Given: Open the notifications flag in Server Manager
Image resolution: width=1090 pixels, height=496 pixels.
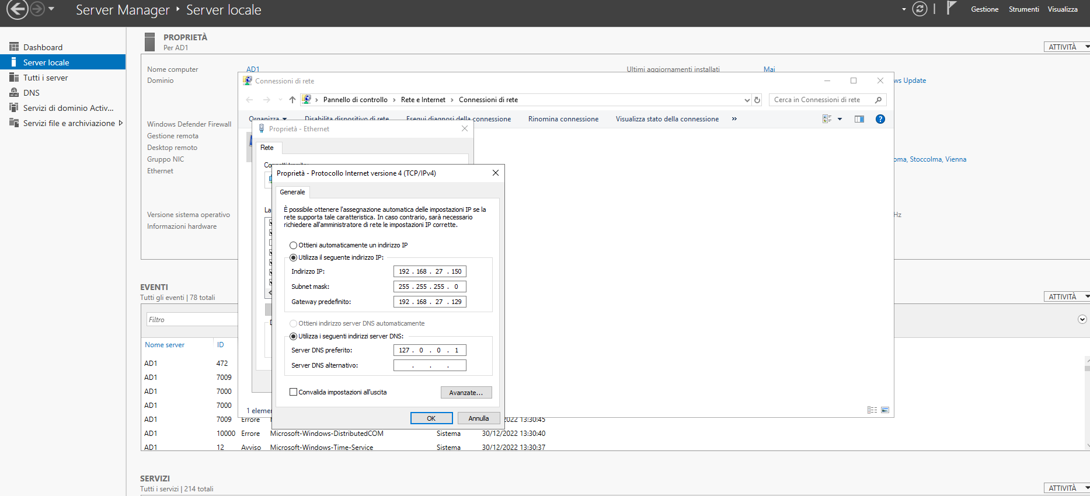Looking at the screenshot, I should [951, 8].
